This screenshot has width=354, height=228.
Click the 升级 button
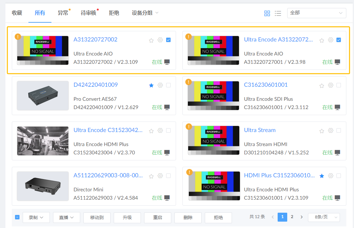click(127, 217)
